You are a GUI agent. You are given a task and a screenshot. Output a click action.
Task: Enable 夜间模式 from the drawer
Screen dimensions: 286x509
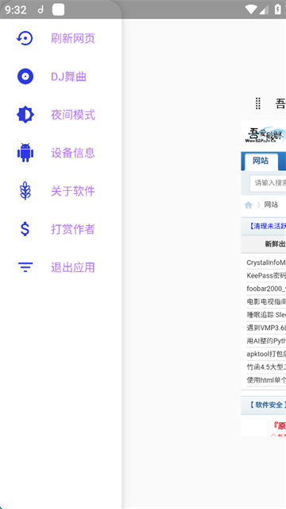pyautogui.click(x=73, y=115)
